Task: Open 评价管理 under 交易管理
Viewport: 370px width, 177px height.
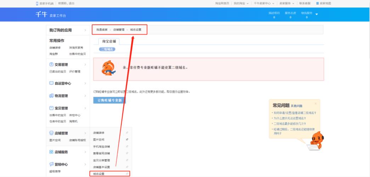Action: 75,72
